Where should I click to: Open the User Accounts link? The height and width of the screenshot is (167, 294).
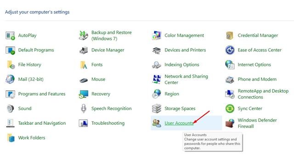179,123
